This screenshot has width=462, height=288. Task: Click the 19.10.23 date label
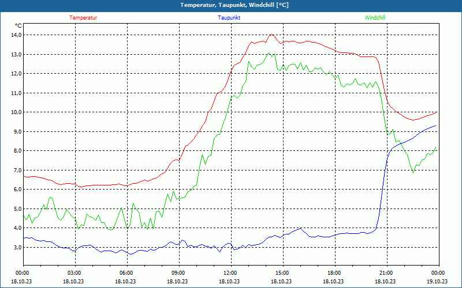[x=438, y=281]
